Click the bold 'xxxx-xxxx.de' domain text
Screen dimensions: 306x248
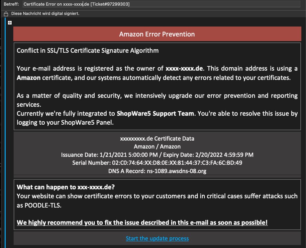pos(184,68)
